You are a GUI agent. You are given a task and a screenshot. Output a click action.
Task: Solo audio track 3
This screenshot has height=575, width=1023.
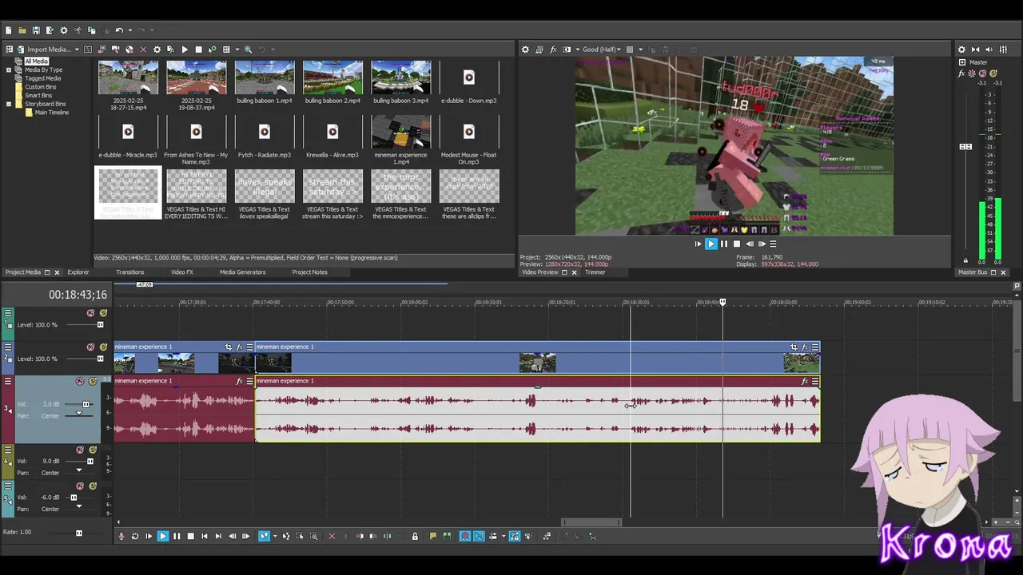[93, 381]
